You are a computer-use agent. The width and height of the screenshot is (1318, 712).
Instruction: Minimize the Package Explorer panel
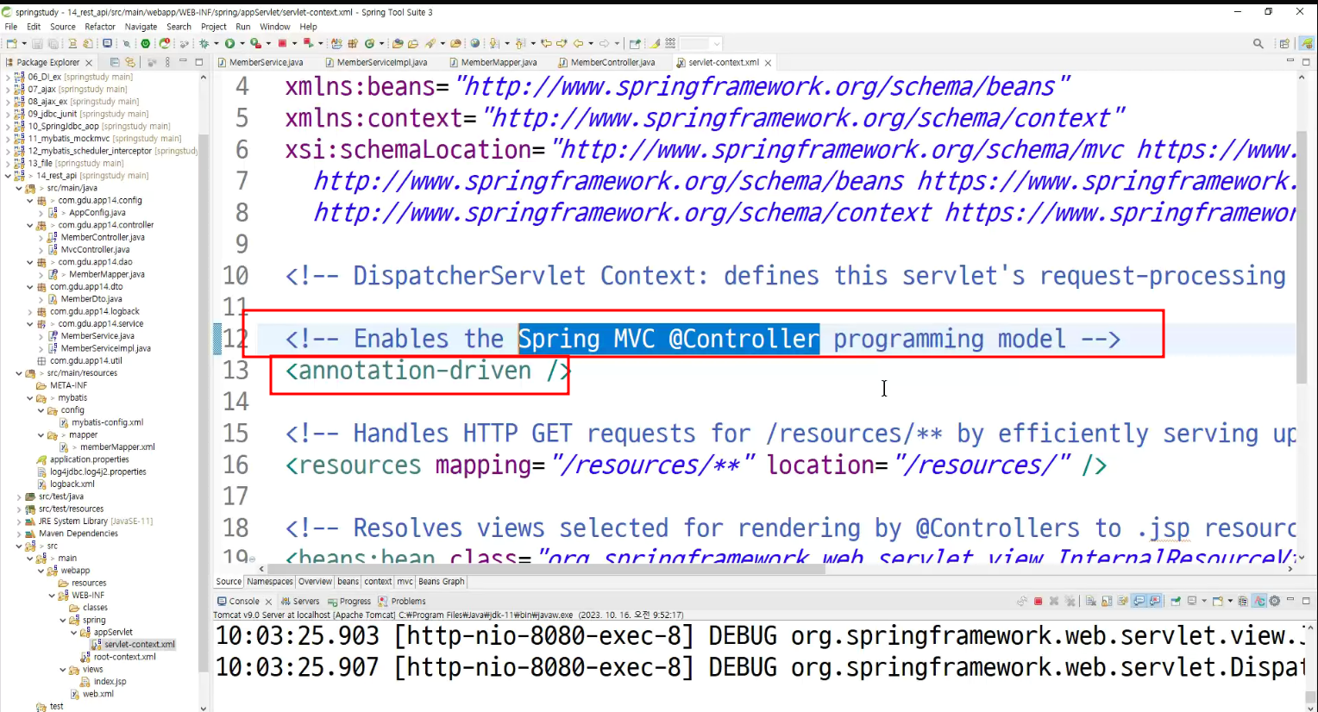184,62
